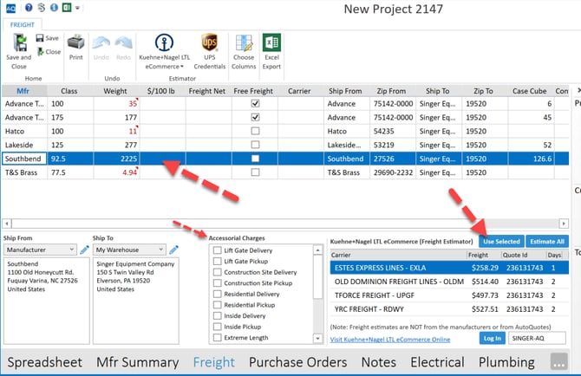
Task: Open Choose Columns
Action: pyautogui.click(x=244, y=51)
